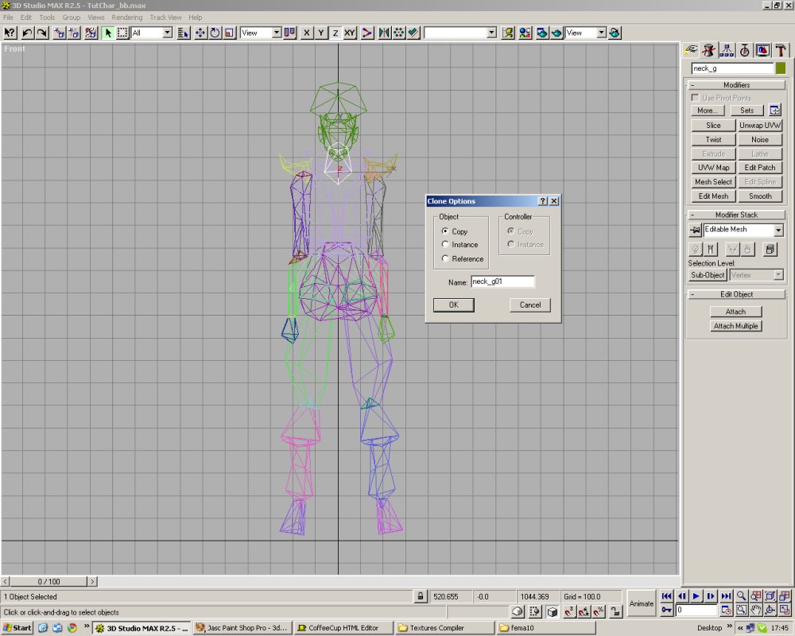Click the Pan hand viewport control
This screenshot has width=795, height=636.
coord(756,610)
